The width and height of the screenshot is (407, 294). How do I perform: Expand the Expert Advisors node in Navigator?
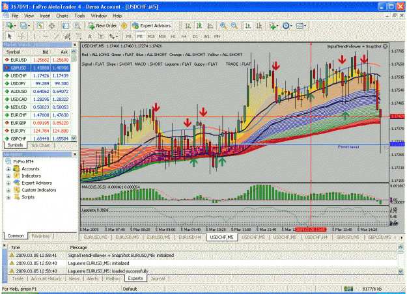8,183
